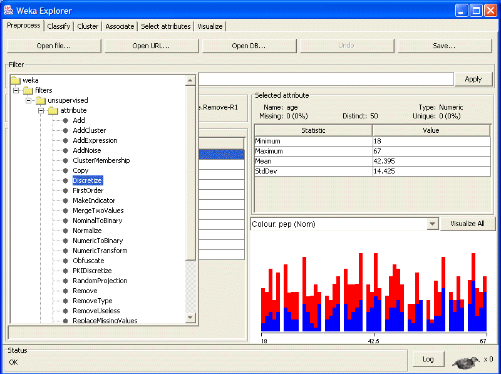Collapse the attribute tree node
501x374 pixels.
(x=41, y=110)
